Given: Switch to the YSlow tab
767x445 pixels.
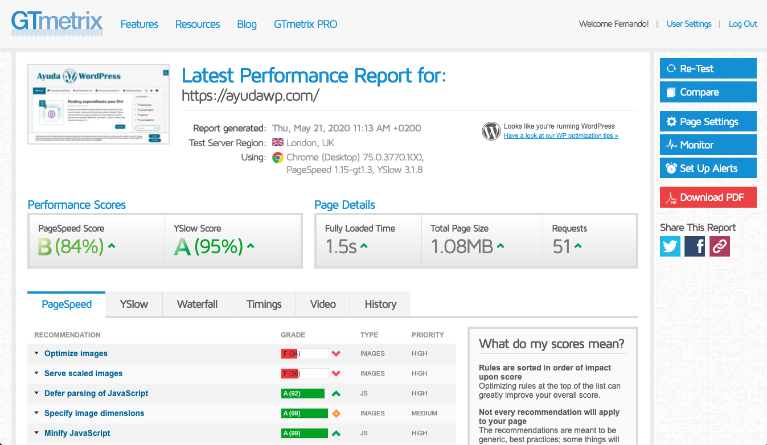Looking at the screenshot, I should point(134,304).
